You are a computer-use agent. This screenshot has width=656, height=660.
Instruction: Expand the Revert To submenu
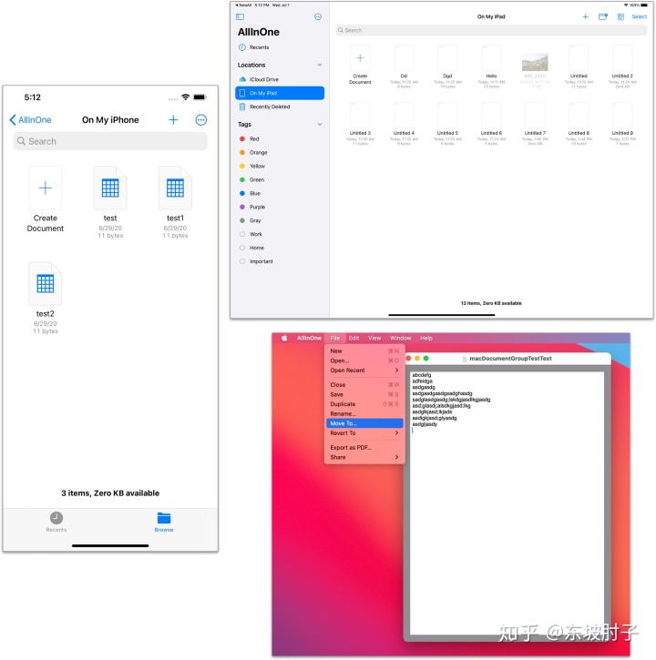tap(364, 433)
